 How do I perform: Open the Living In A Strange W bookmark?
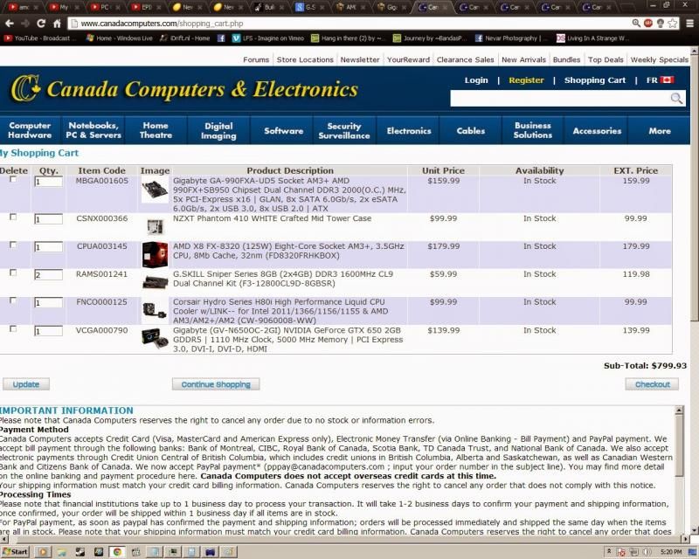pos(593,38)
